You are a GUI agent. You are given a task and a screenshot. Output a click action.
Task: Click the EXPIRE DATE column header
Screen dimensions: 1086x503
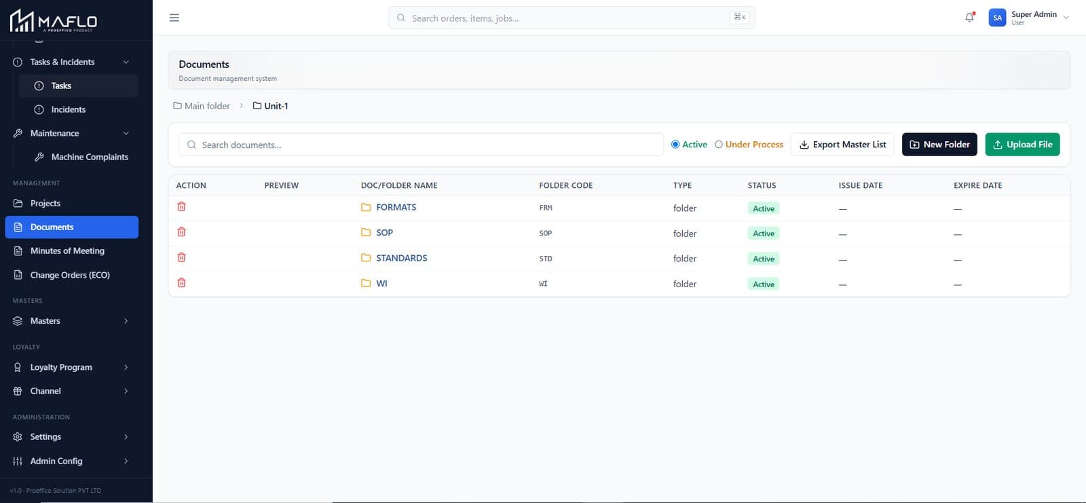pos(977,185)
